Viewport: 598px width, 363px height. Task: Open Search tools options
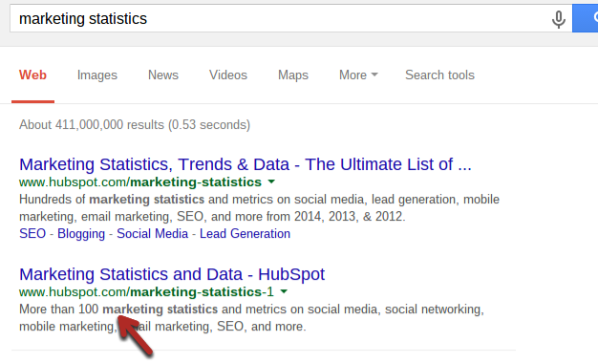click(x=439, y=75)
